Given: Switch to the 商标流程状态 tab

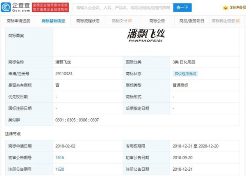Looking at the screenshot, I should 88,21.
